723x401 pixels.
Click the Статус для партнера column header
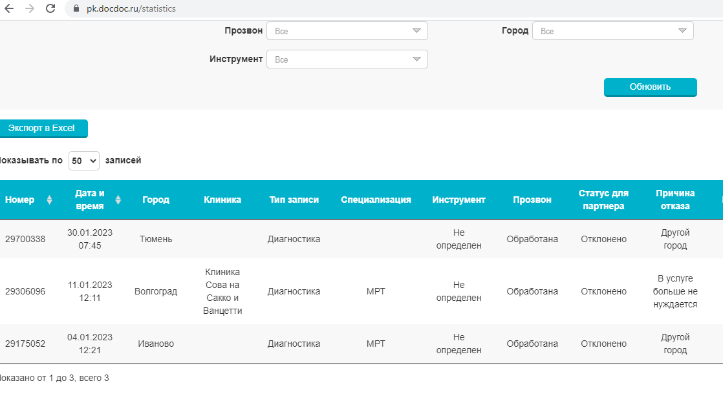tap(603, 200)
